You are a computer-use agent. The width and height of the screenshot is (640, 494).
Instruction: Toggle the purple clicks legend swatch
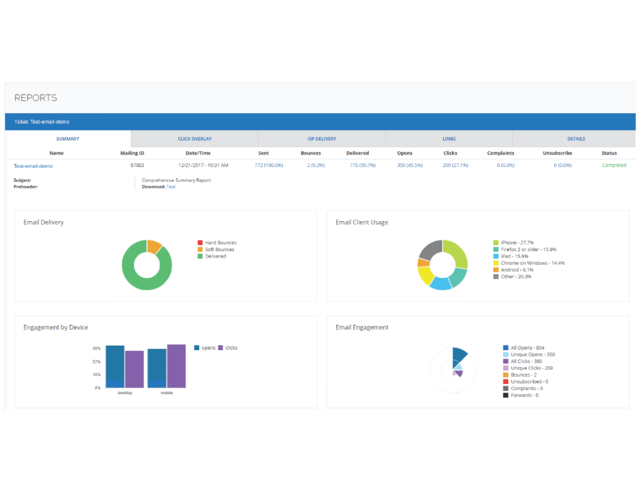221,348
